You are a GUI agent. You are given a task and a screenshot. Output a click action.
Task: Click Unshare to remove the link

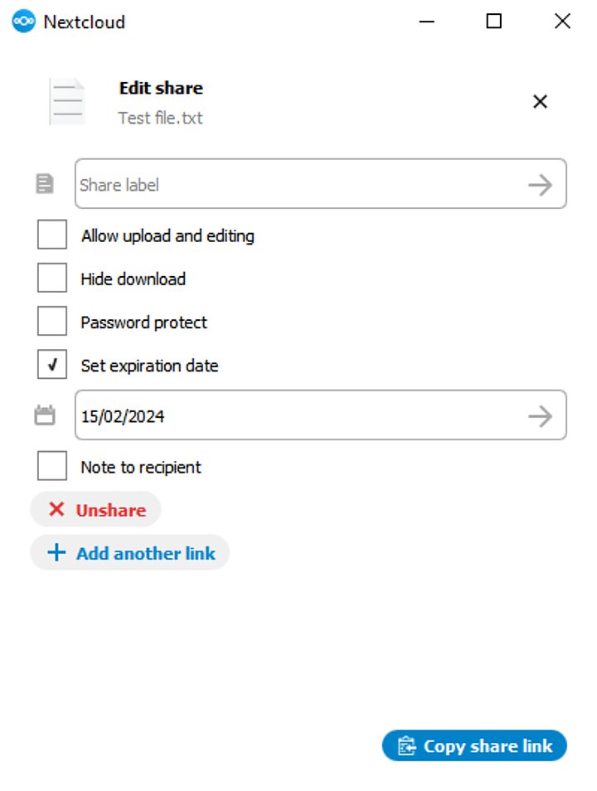click(95, 509)
